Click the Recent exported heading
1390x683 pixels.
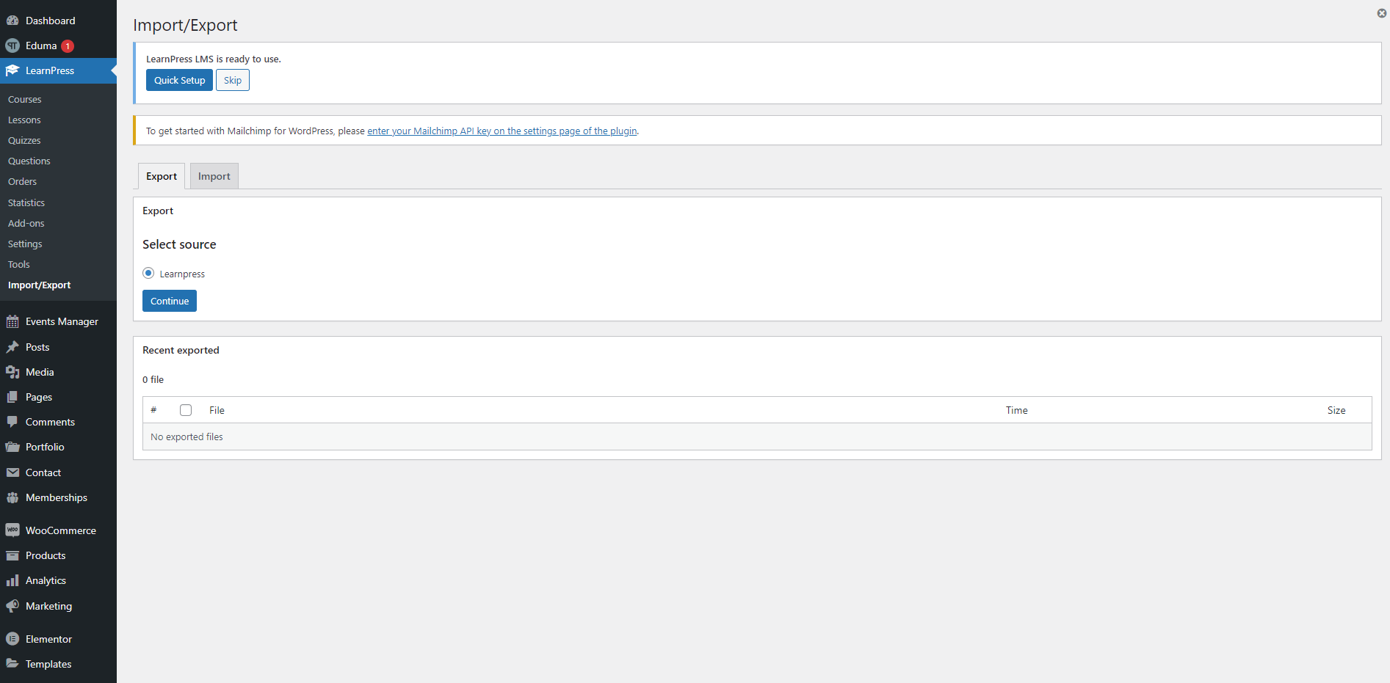point(181,350)
